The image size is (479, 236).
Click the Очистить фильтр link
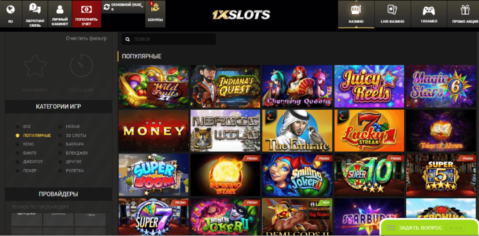[86, 39]
